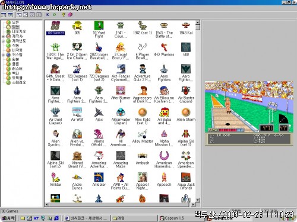This screenshot has width=297, height=222.
Task: Select the Ambush game icon
Action: [143, 156]
